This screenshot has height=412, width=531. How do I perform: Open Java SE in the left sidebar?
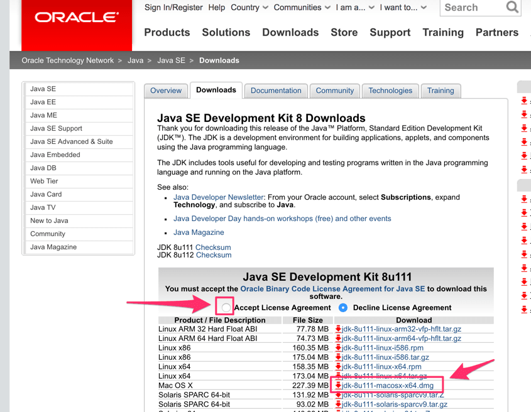[x=79, y=89]
